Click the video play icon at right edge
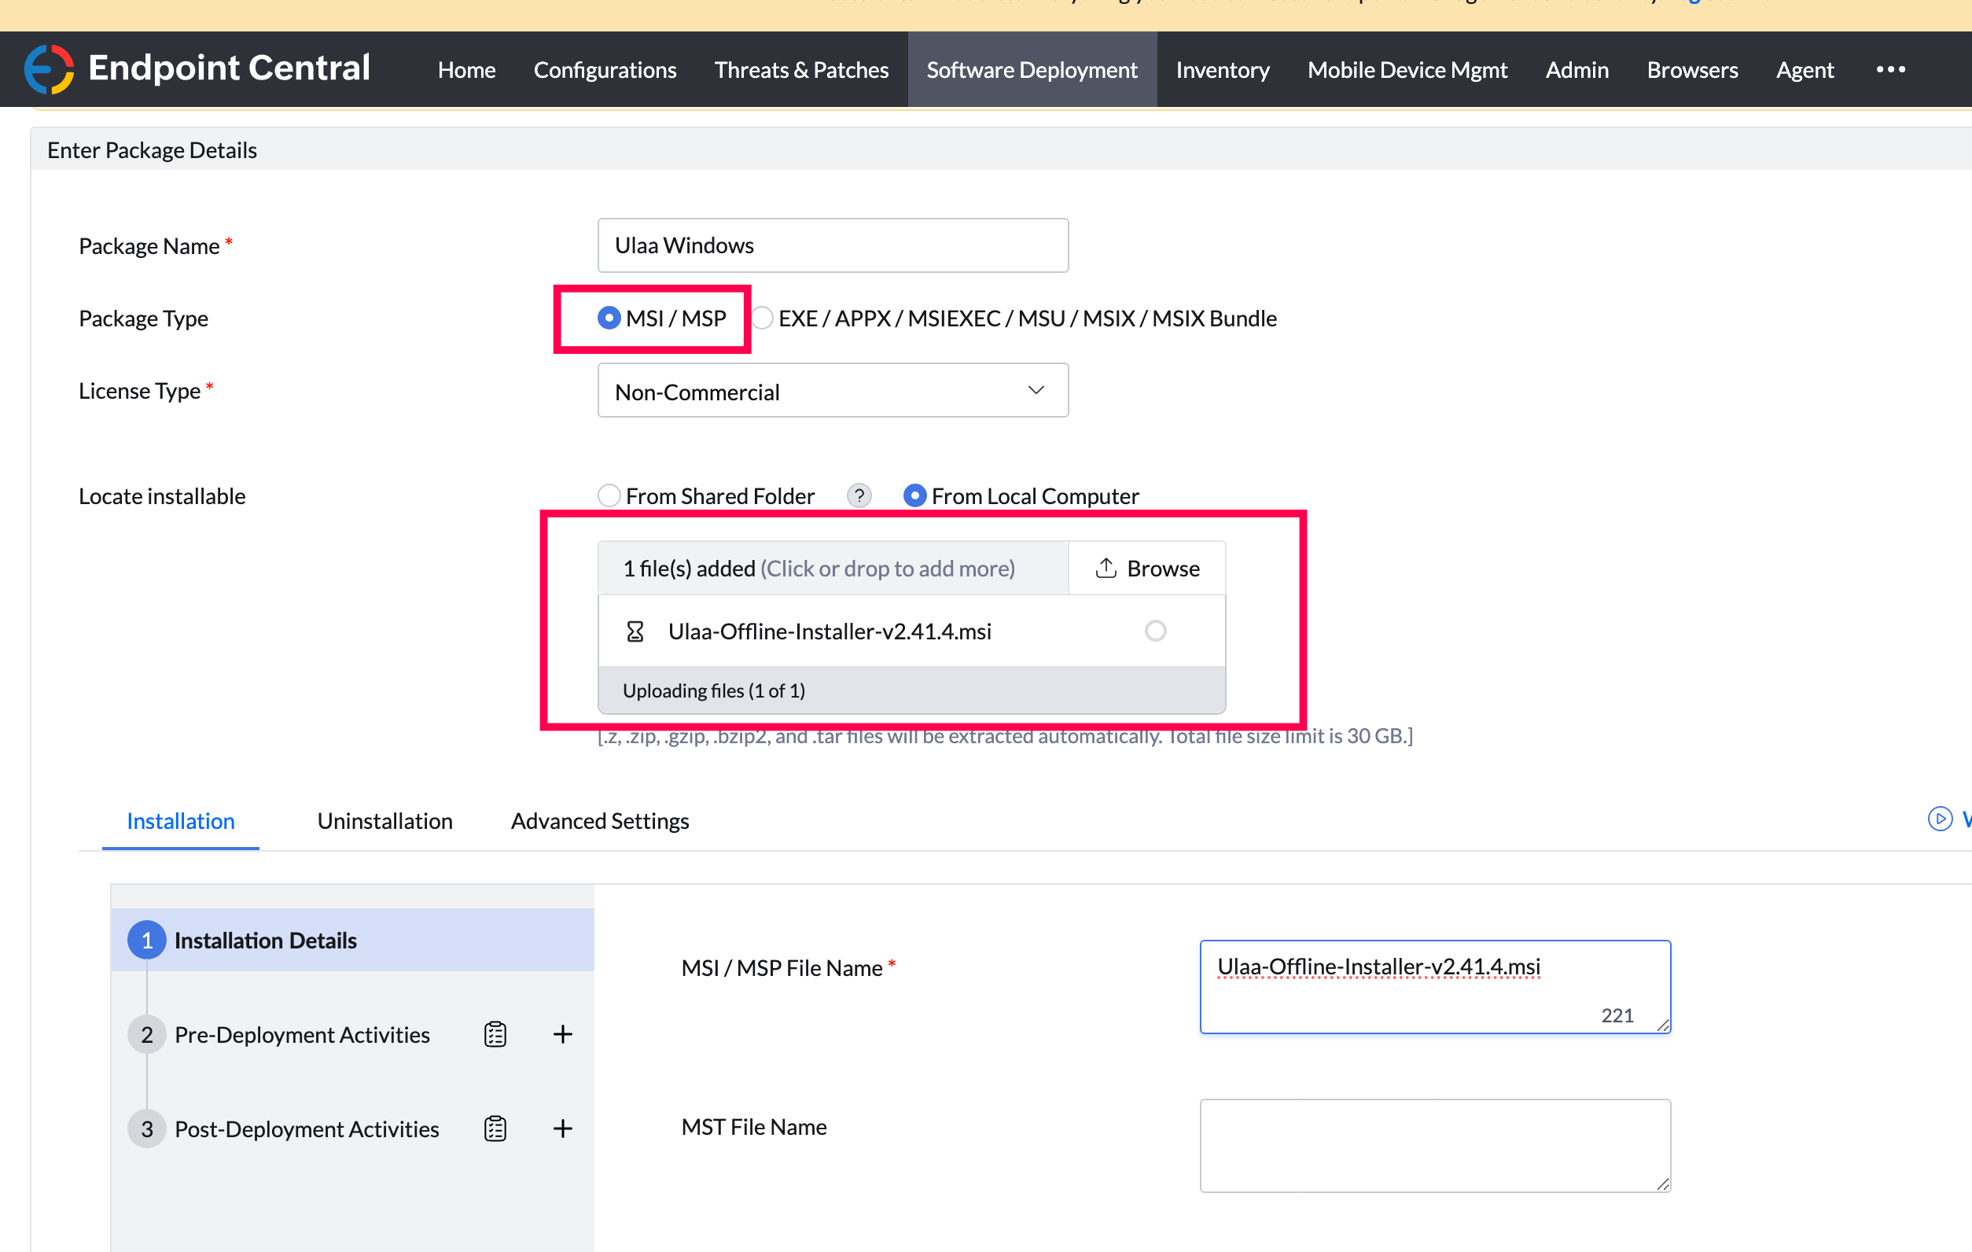Screen dimensions: 1972x1252 (1939, 819)
